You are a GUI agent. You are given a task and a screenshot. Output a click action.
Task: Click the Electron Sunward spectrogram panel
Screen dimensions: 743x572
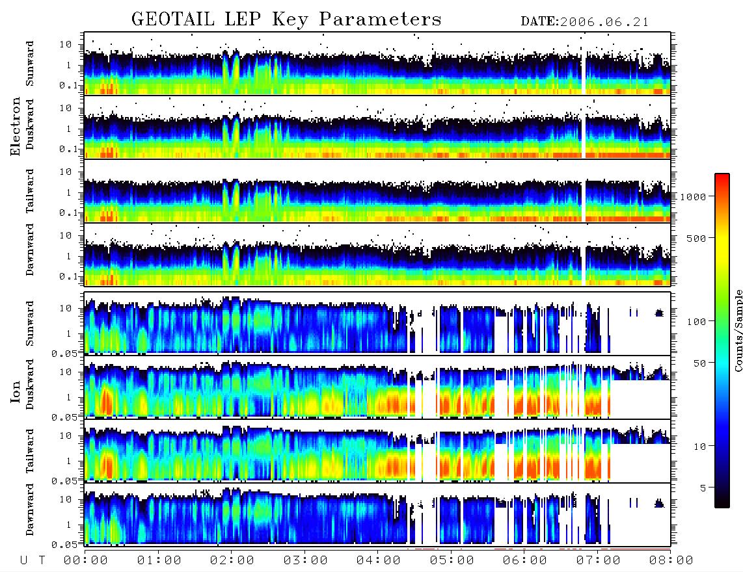pos(377,63)
